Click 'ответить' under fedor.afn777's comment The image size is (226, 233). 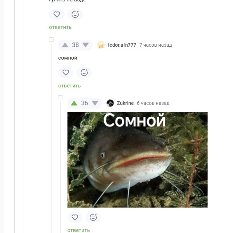tap(70, 86)
